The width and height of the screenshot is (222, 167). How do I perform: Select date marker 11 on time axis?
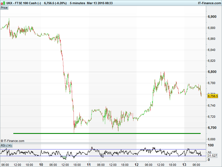89,165
